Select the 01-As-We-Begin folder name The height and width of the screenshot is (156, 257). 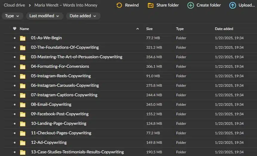(46, 38)
